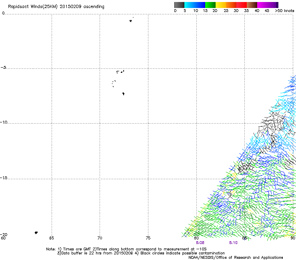The image size is (296, 260).
Task: Select the red 30–35 knots legend segment
Action: point(242,5)
